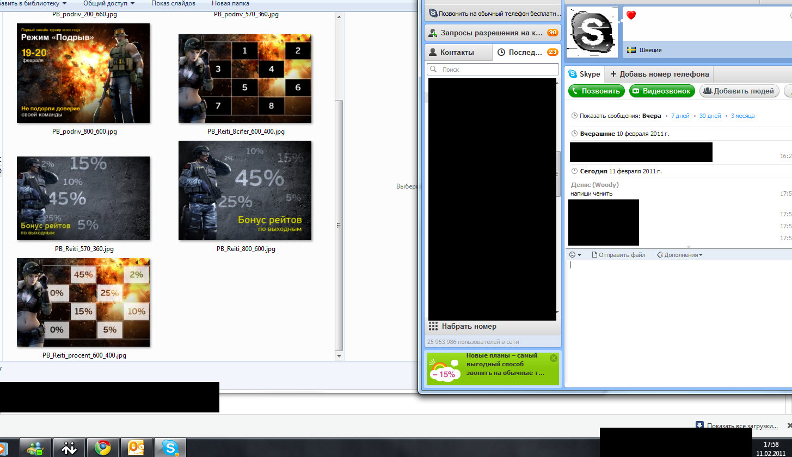The image size is (792, 457).
Task: Open the PB_Reiti_800_600.jpg thumbnail
Action: (x=245, y=191)
